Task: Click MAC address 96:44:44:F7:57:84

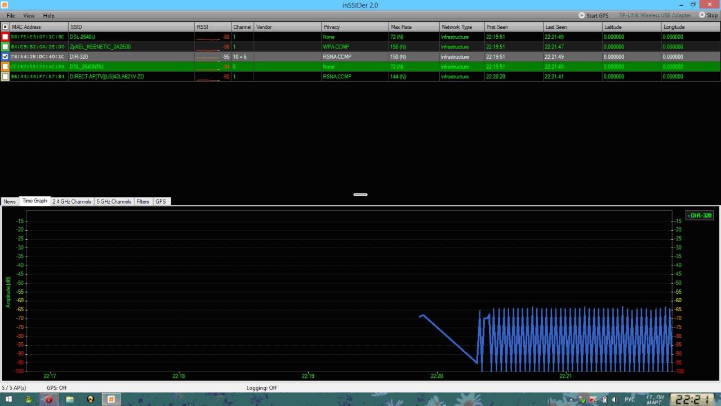Action: tap(38, 76)
